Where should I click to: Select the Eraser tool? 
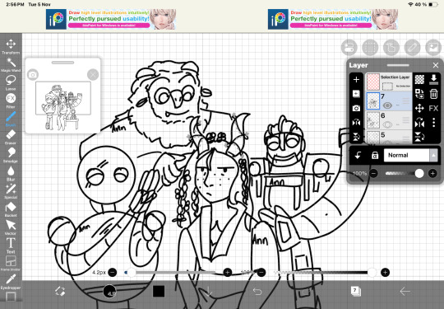click(11, 137)
